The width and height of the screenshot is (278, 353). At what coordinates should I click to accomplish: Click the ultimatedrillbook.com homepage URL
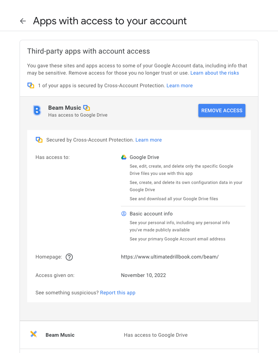click(170, 257)
